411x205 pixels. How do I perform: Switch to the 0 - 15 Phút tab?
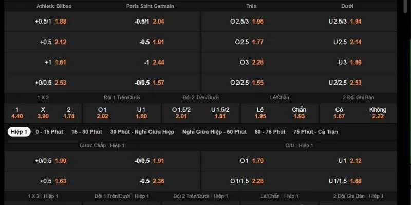click(49, 132)
